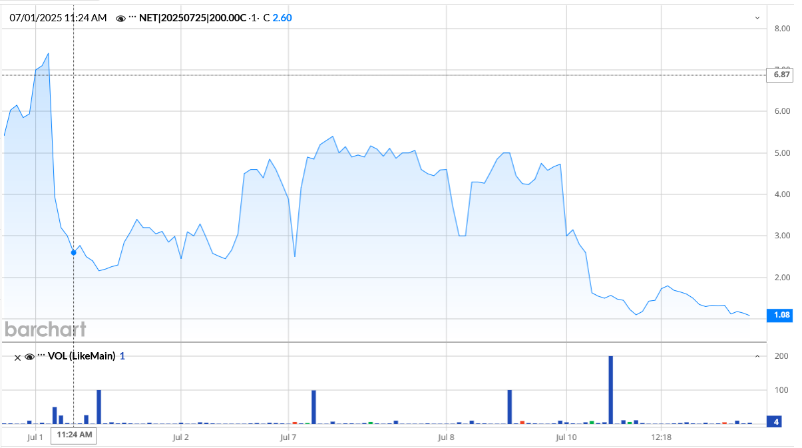This screenshot has width=802, height=448.
Task: Click the barchart watermark logo
Action: [x=45, y=329]
